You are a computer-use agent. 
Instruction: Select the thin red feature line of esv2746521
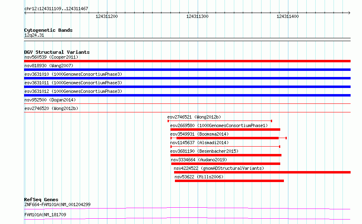pyautogui.click(x=220, y=121)
